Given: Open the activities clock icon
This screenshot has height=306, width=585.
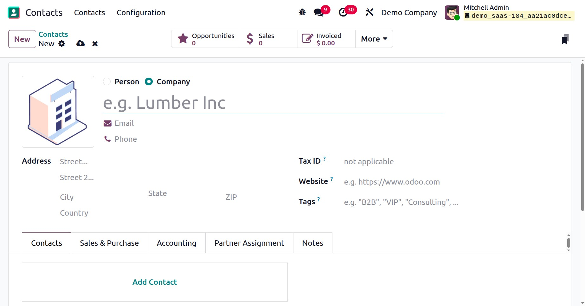Looking at the screenshot, I should click(x=343, y=12).
